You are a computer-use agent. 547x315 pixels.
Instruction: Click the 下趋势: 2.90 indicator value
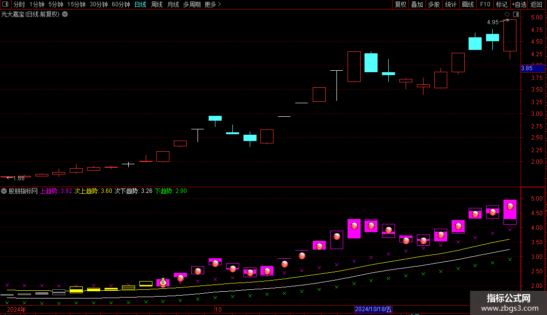(x=171, y=191)
